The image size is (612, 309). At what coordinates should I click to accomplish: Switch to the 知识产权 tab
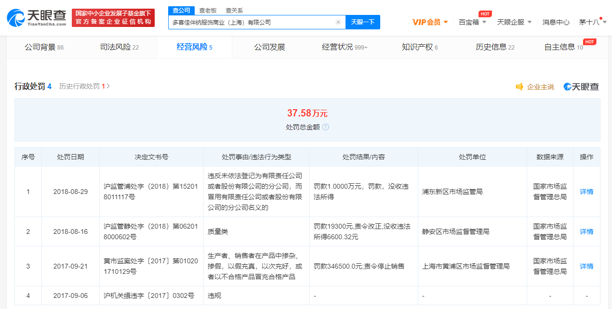coord(420,47)
